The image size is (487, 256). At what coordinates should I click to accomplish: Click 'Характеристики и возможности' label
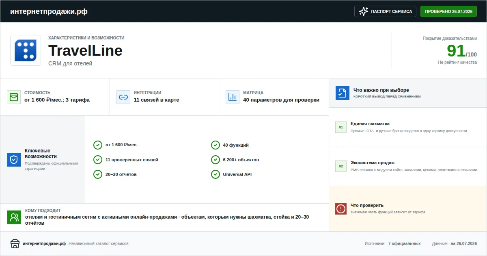tap(86, 38)
